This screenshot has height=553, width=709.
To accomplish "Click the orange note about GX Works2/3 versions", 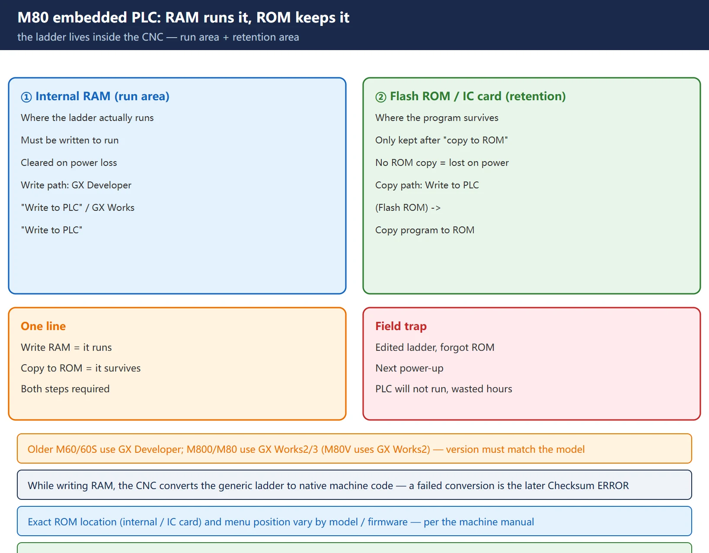I will [354, 448].
